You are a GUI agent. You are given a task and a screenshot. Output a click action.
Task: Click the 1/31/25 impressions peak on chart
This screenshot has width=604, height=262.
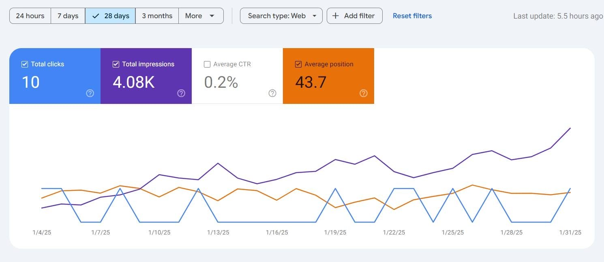click(x=570, y=128)
